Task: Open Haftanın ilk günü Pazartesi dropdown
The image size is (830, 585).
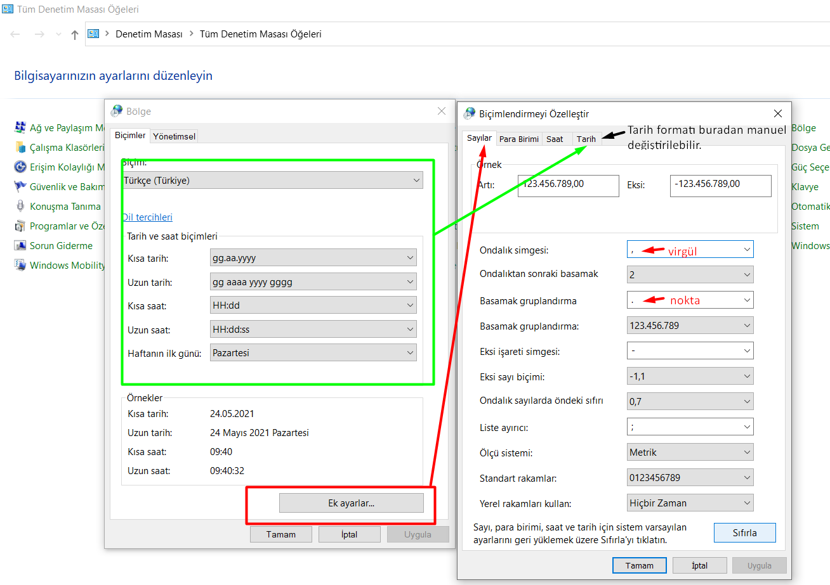Action: 313,353
